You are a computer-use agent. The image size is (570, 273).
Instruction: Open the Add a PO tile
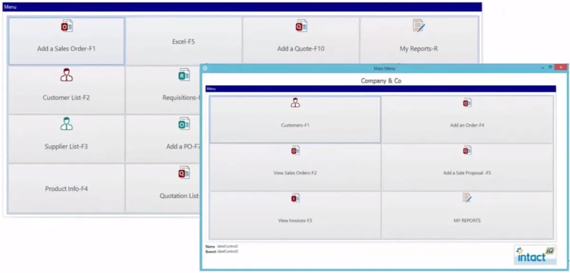[163, 139]
